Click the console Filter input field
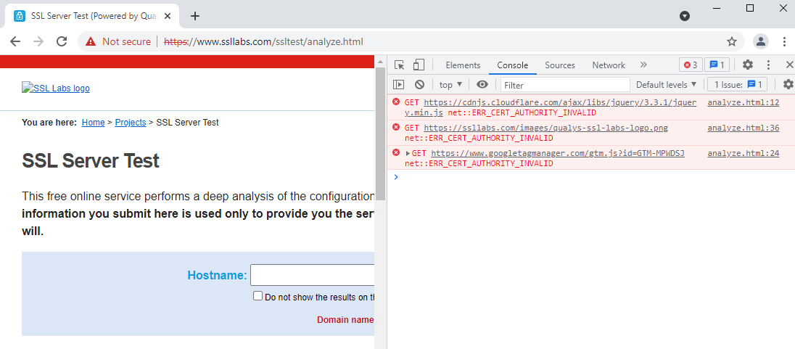 (565, 85)
